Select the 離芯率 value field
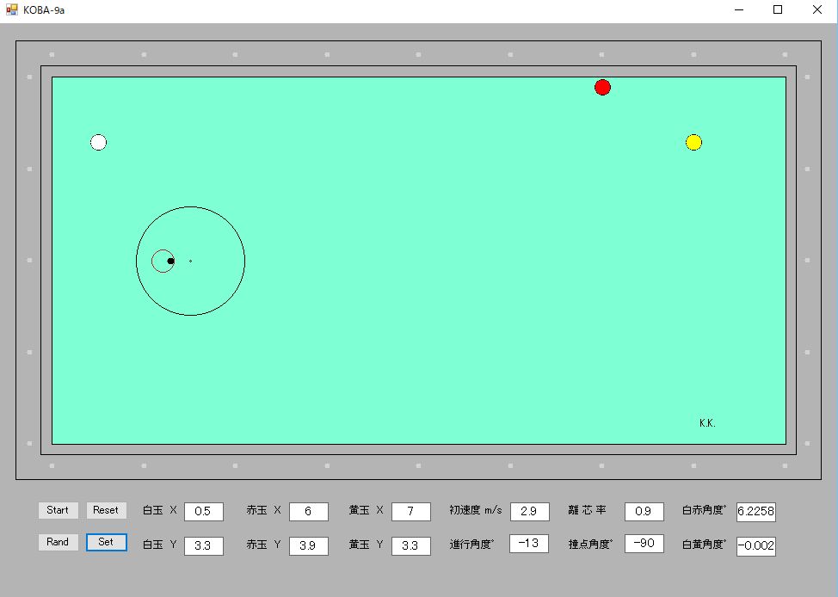Viewport: 838px width, 597px height. [x=644, y=512]
